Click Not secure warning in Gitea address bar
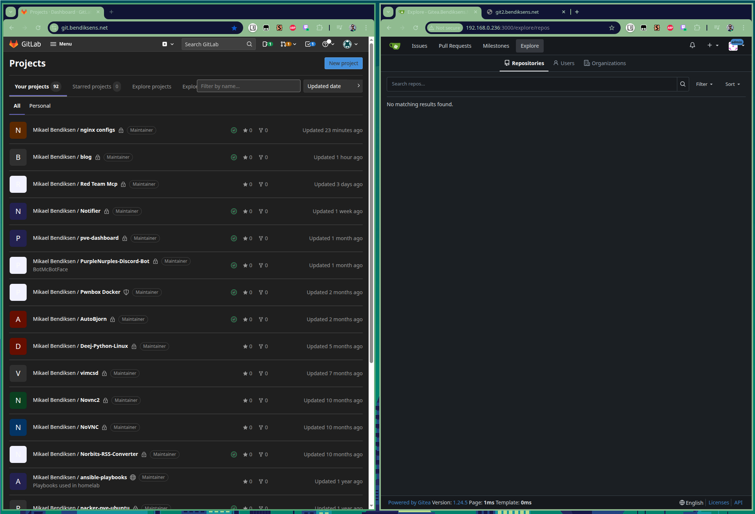Image resolution: width=755 pixels, height=514 pixels. coord(444,28)
